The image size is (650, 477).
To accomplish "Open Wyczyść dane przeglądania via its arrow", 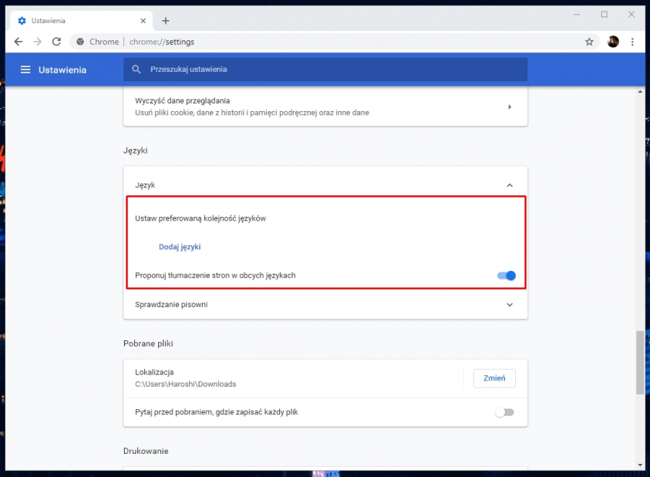I will point(509,107).
